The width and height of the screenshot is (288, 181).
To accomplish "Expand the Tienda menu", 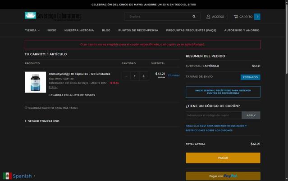I will 32,31.
